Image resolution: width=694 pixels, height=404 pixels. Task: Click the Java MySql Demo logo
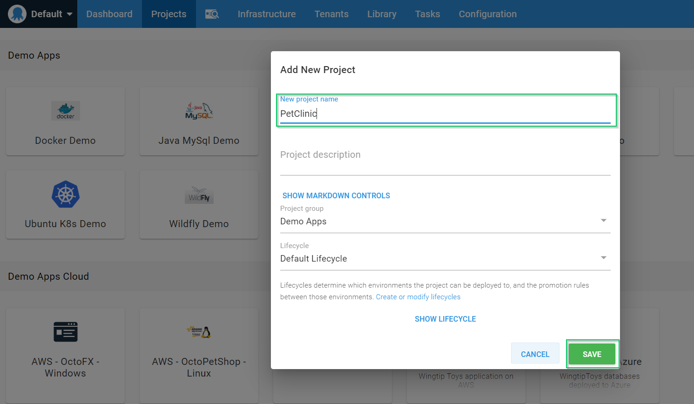coord(199,111)
